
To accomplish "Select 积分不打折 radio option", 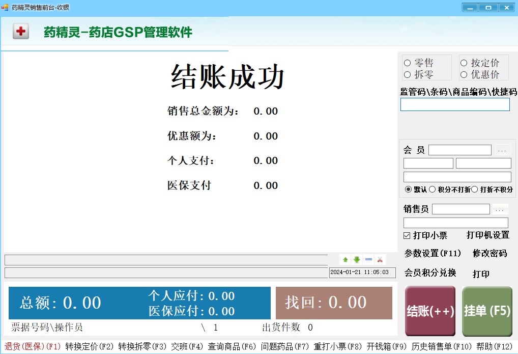I will click(x=450, y=189).
